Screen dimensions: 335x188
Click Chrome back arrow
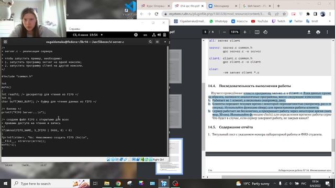point(142,14)
